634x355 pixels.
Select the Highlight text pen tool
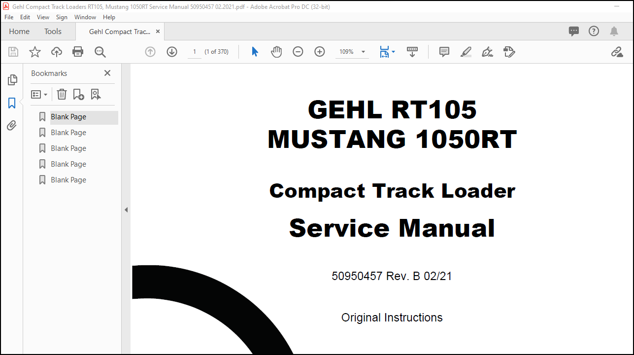(466, 52)
